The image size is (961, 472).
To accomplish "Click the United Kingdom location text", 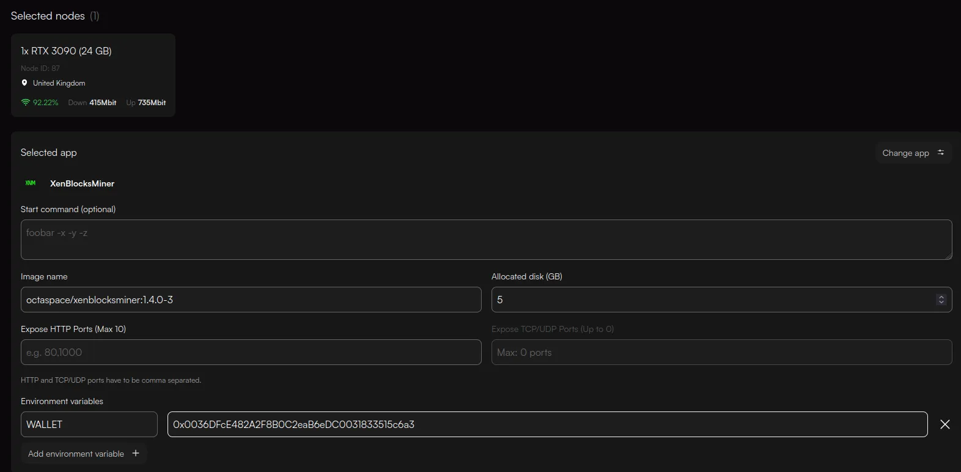I will [59, 83].
